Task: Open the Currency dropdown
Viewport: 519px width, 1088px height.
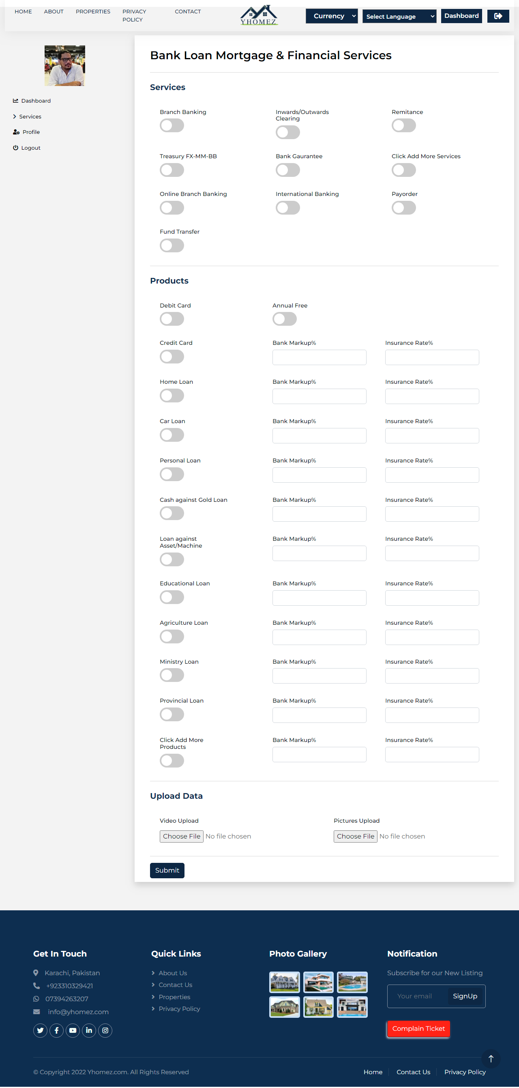Action: pyautogui.click(x=332, y=16)
